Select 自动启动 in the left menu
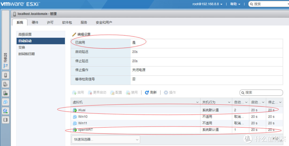The height and width of the screenshot is (146, 289). point(41,41)
